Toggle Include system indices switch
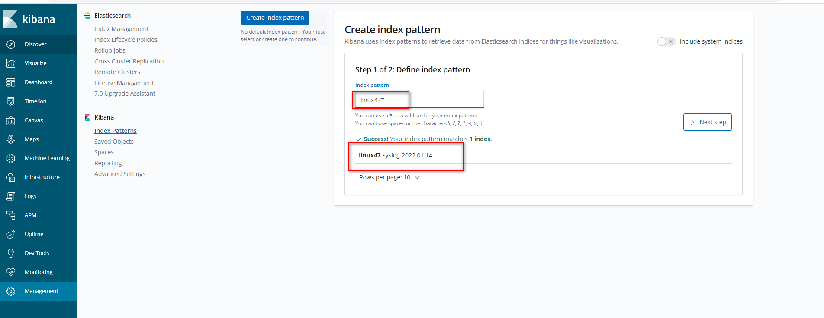Image resolution: width=824 pixels, height=318 pixels. click(x=666, y=41)
